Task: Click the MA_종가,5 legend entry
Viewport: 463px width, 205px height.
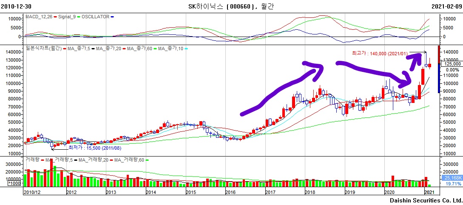Action: 79,49
